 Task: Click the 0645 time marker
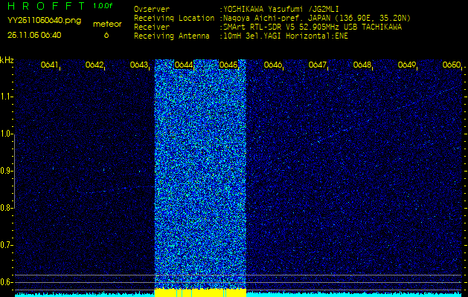pos(228,65)
